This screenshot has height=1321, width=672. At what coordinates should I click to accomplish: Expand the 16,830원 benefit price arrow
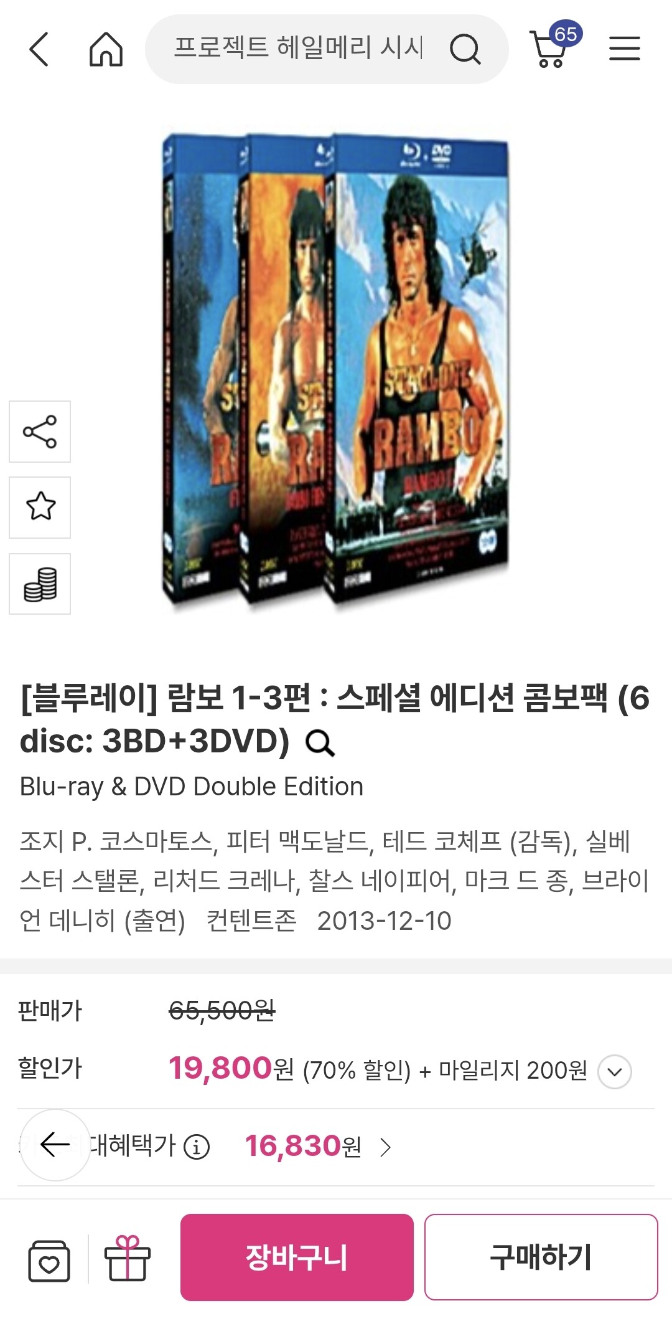(386, 1147)
